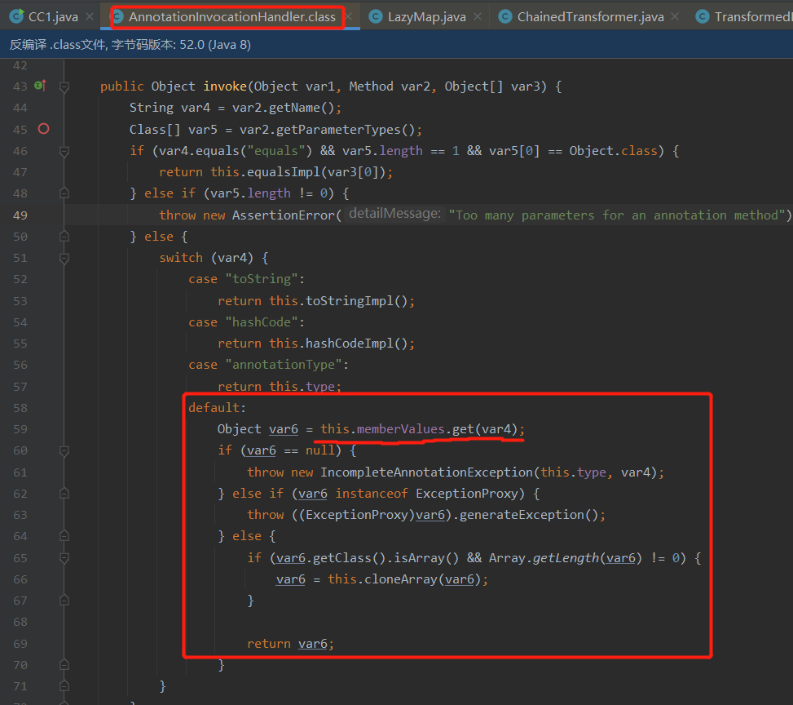Open the LazyMap.java tab

pyautogui.click(x=426, y=16)
